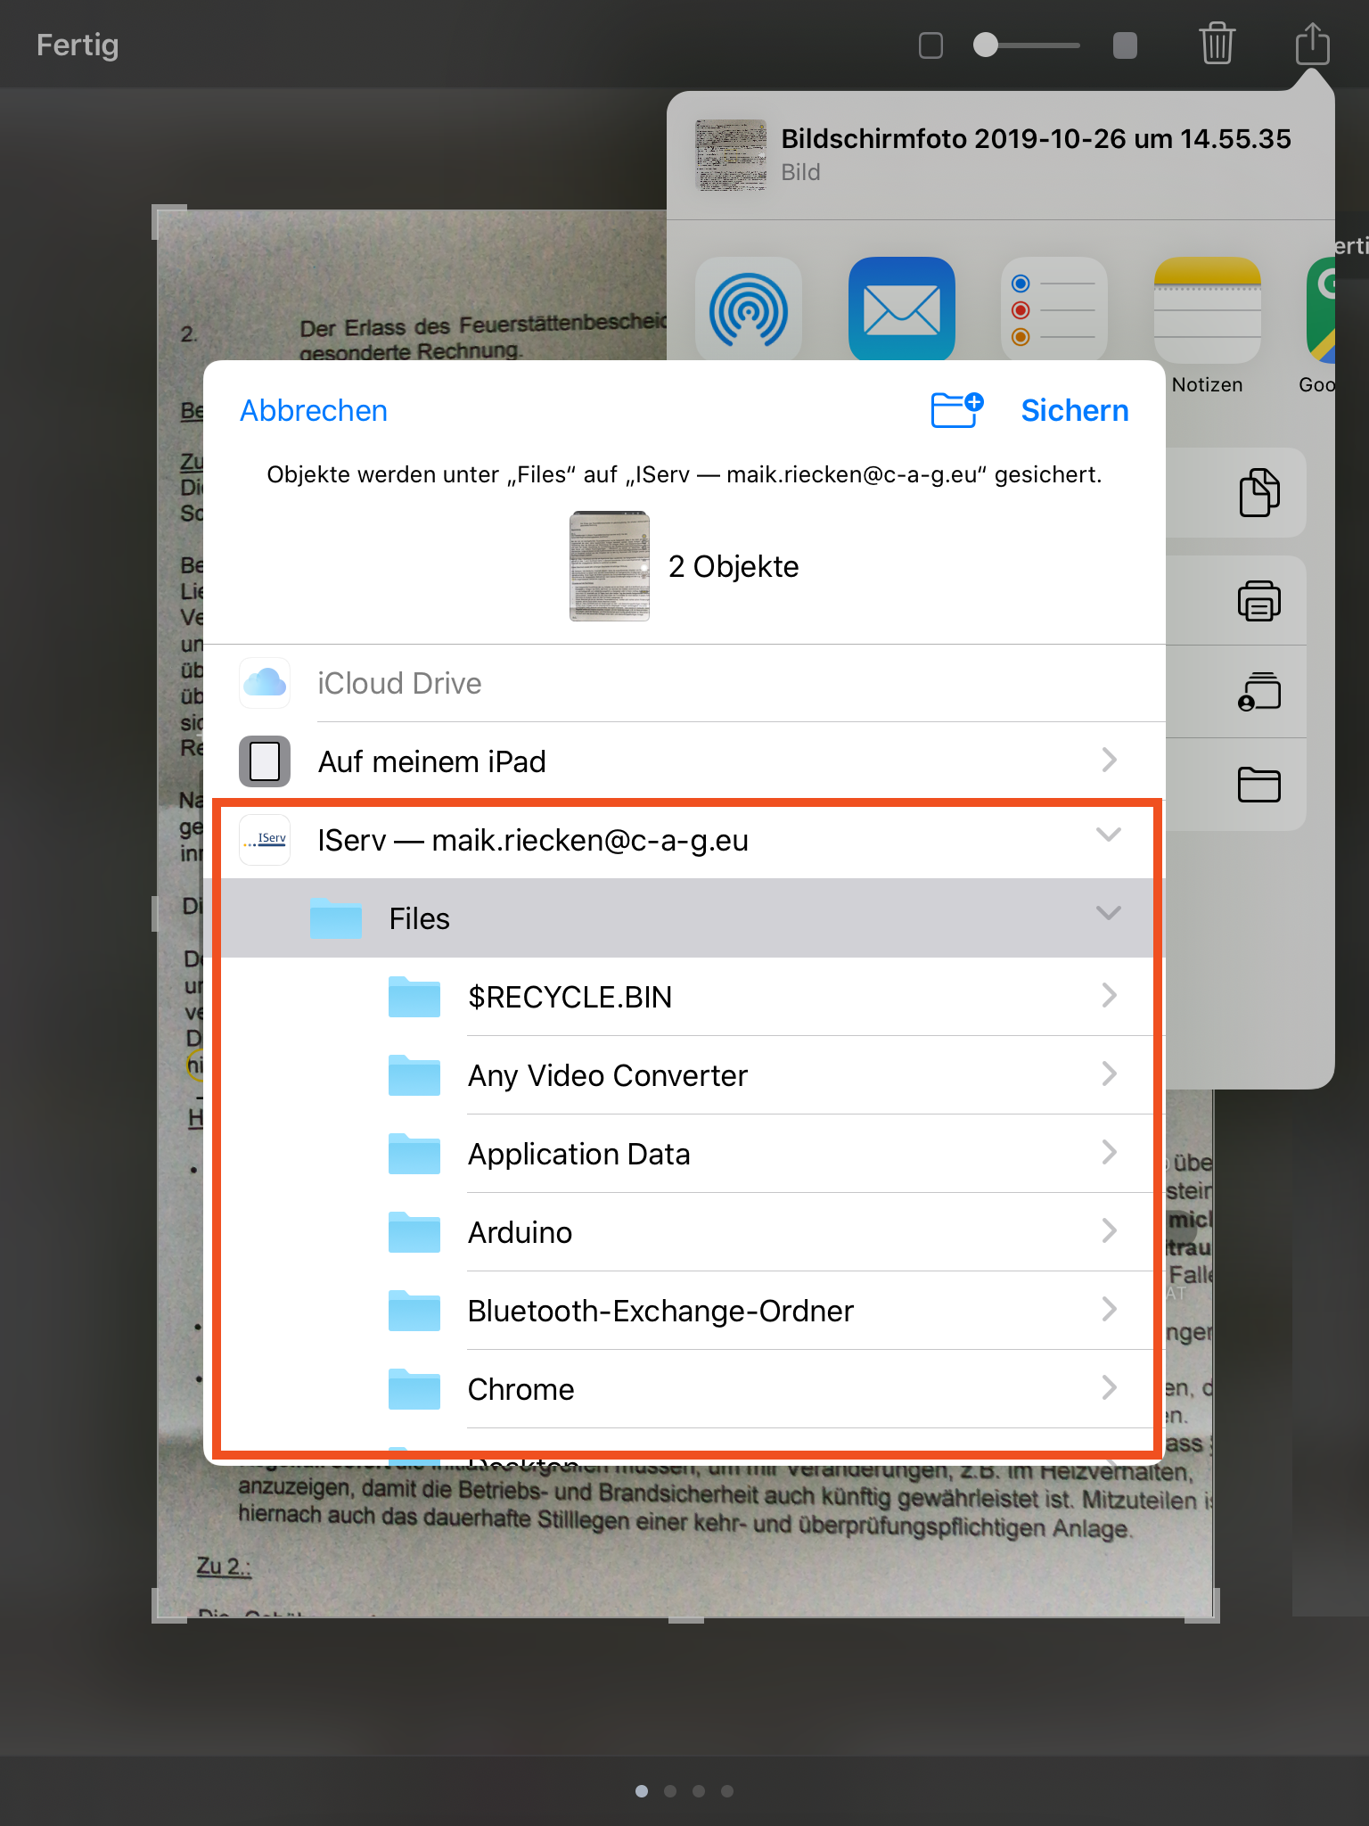This screenshot has width=1369, height=1826.
Task: Tap the print icon in share actions
Action: [x=1258, y=601]
